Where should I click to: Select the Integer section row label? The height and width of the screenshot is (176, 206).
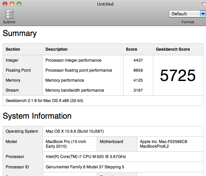click(x=12, y=60)
